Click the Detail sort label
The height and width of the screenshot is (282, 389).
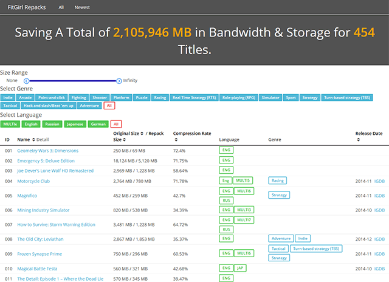pyautogui.click(x=43, y=139)
